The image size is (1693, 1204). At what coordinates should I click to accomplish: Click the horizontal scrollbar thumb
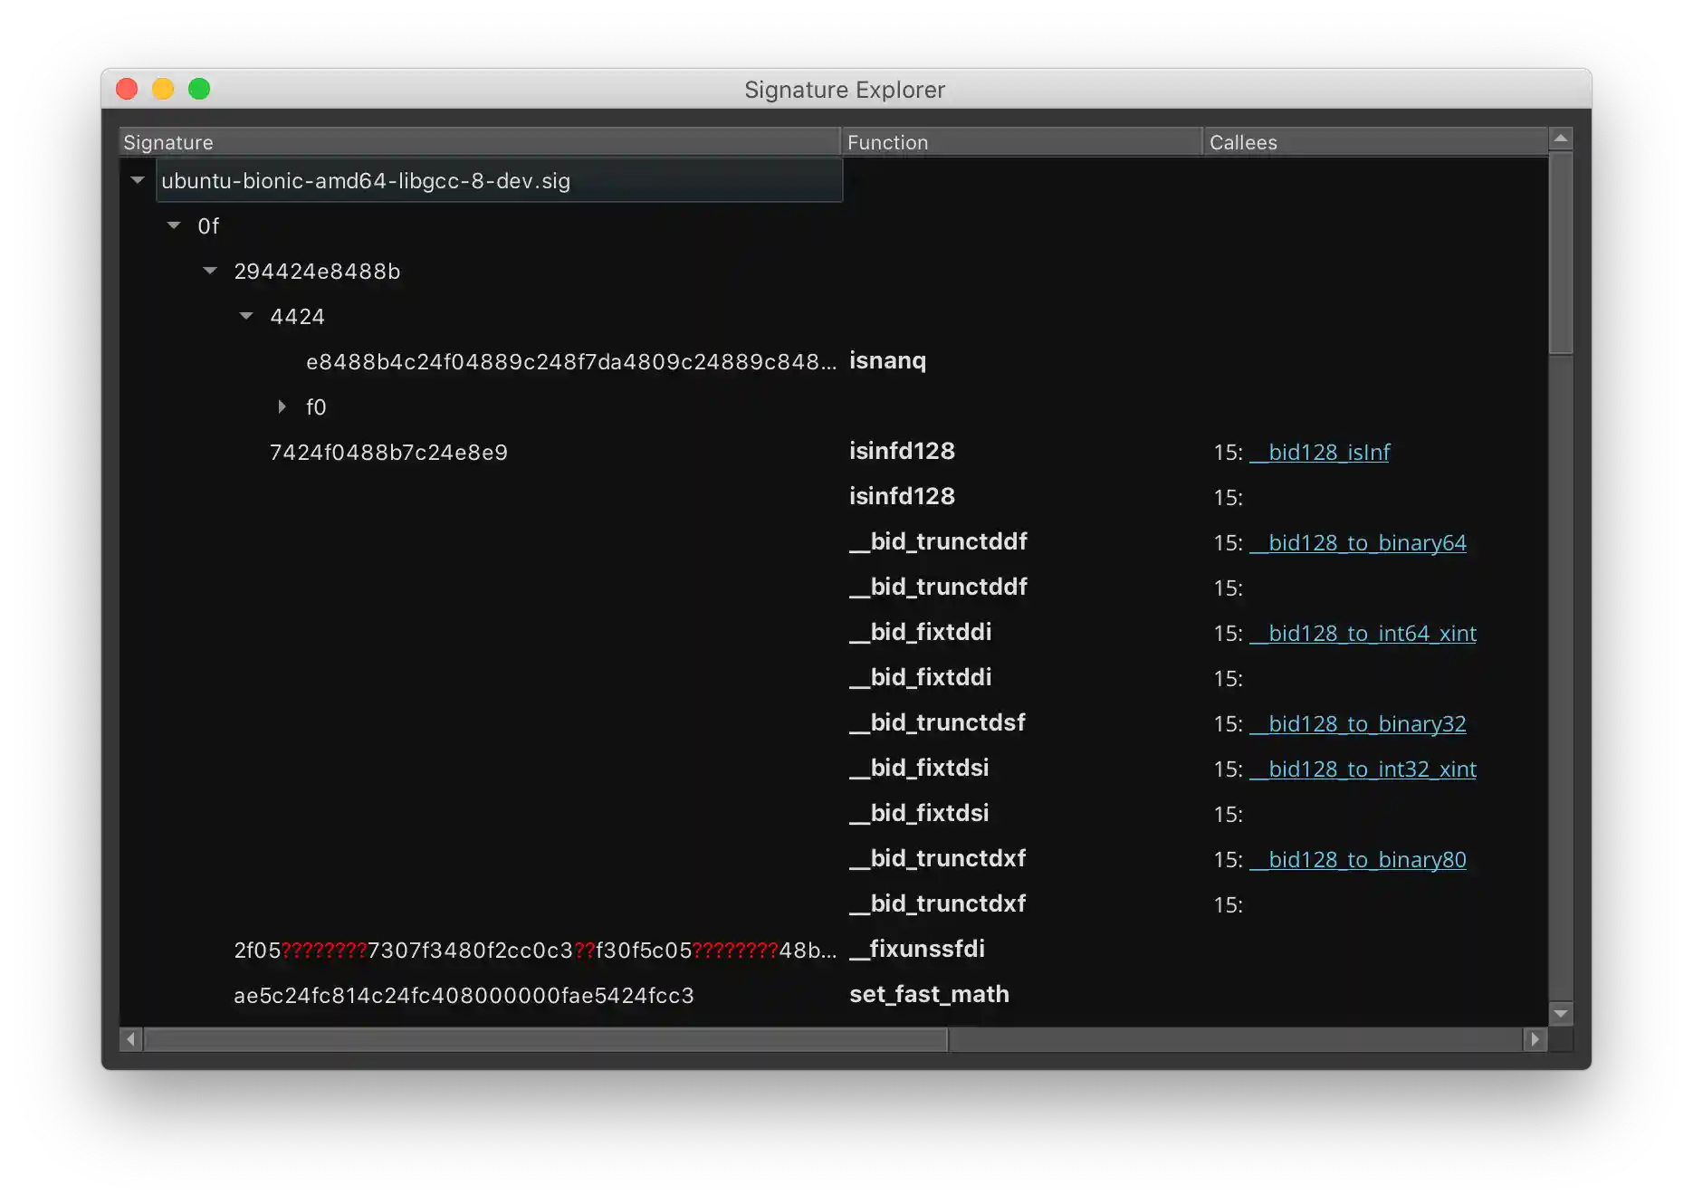(546, 1039)
